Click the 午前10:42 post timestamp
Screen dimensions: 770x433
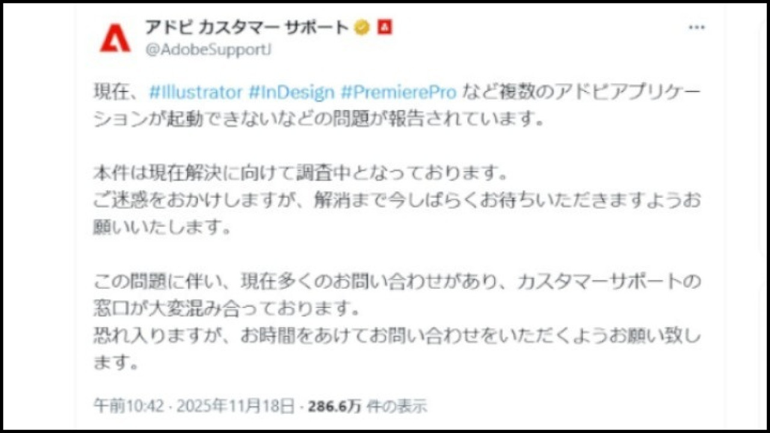coord(129,407)
